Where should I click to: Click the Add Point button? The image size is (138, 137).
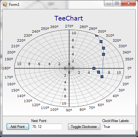[18, 126]
